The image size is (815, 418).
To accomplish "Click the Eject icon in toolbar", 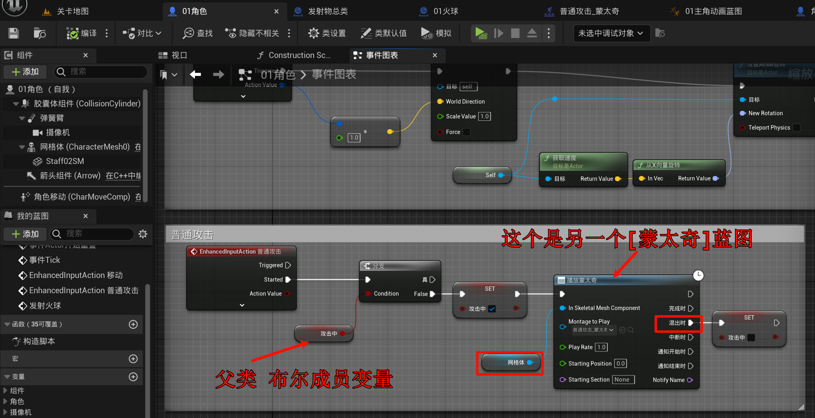I will click(x=532, y=33).
